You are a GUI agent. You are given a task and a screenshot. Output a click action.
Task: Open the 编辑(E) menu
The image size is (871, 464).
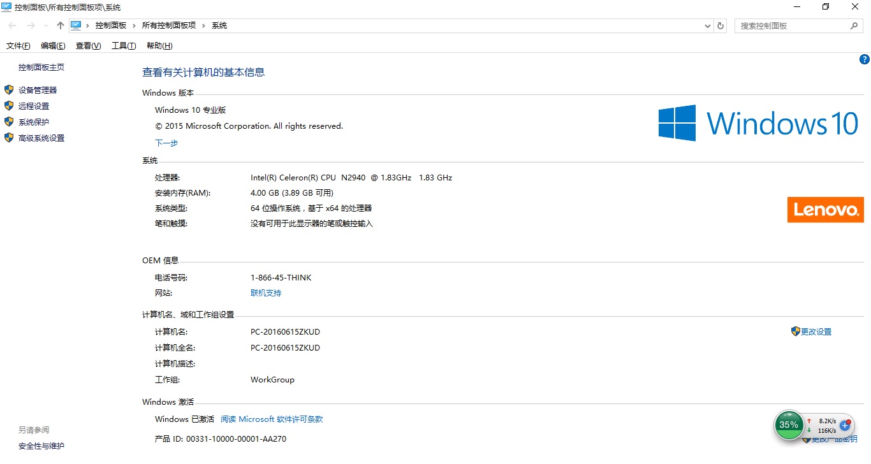(53, 46)
